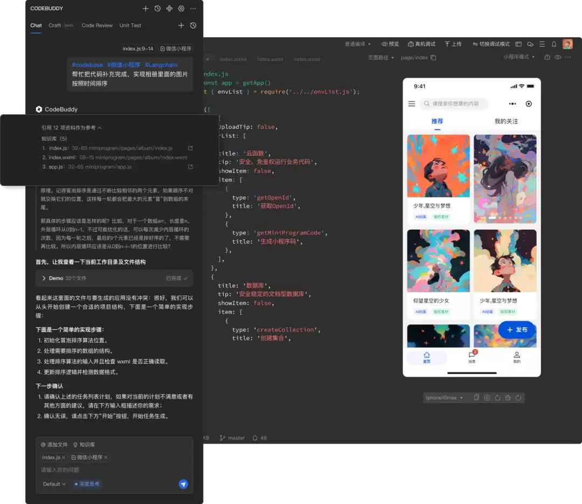The width and height of the screenshot is (582, 504).
Task: Switch to the Code Review tab
Action: (97, 25)
